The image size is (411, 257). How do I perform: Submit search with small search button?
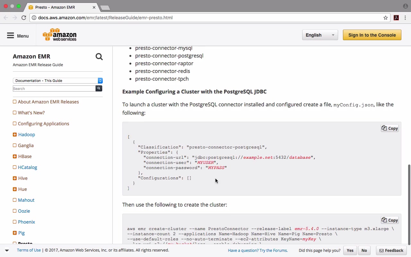click(x=99, y=88)
